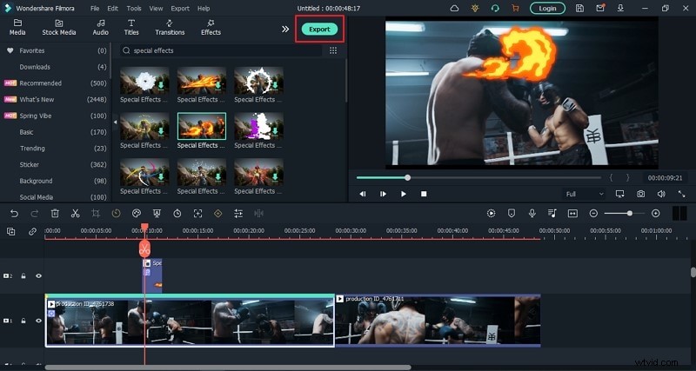Image resolution: width=696 pixels, height=371 pixels.
Task: Click the Green Screen icon
Action: coord(157,214)
